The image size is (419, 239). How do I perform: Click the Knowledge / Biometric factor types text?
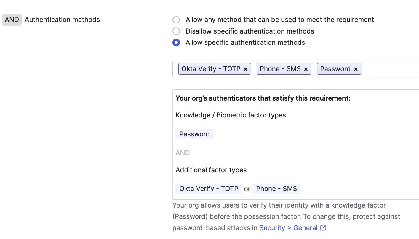click(x=231, y=115)
